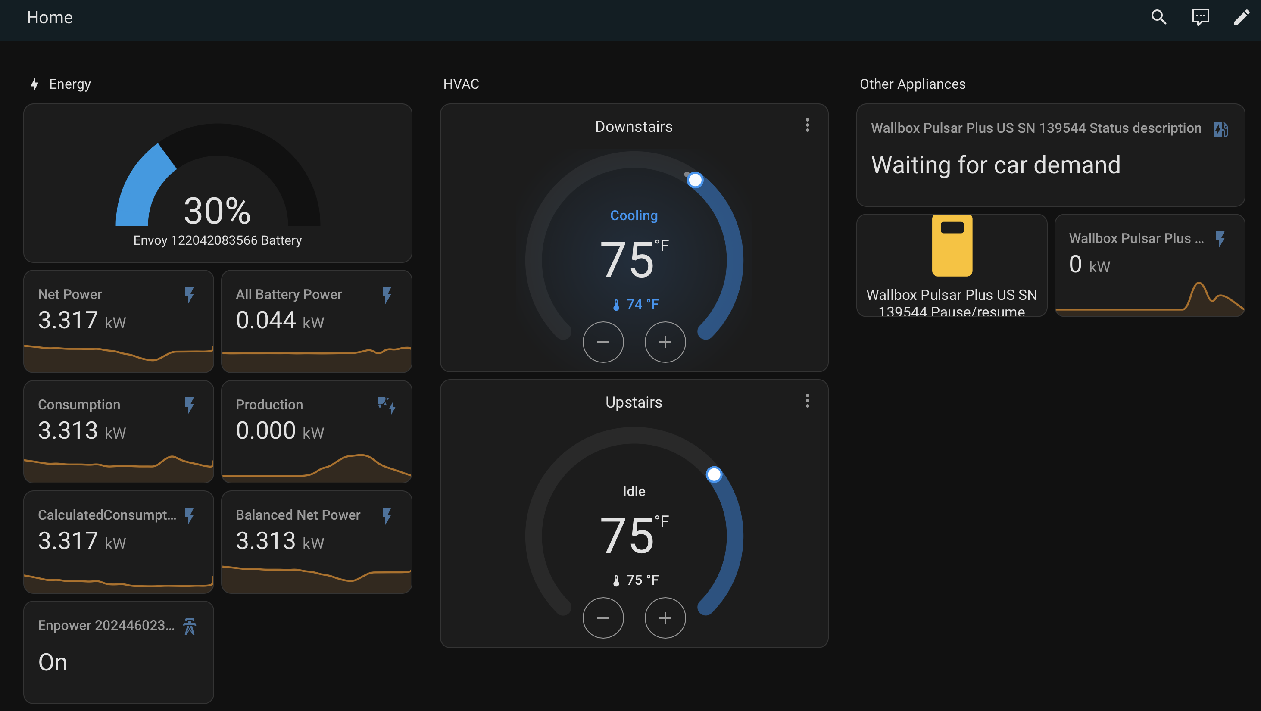Decrease the Upstairs target temperature
The width and height of the screenshot is (1261, 711).
click(603, 617)
